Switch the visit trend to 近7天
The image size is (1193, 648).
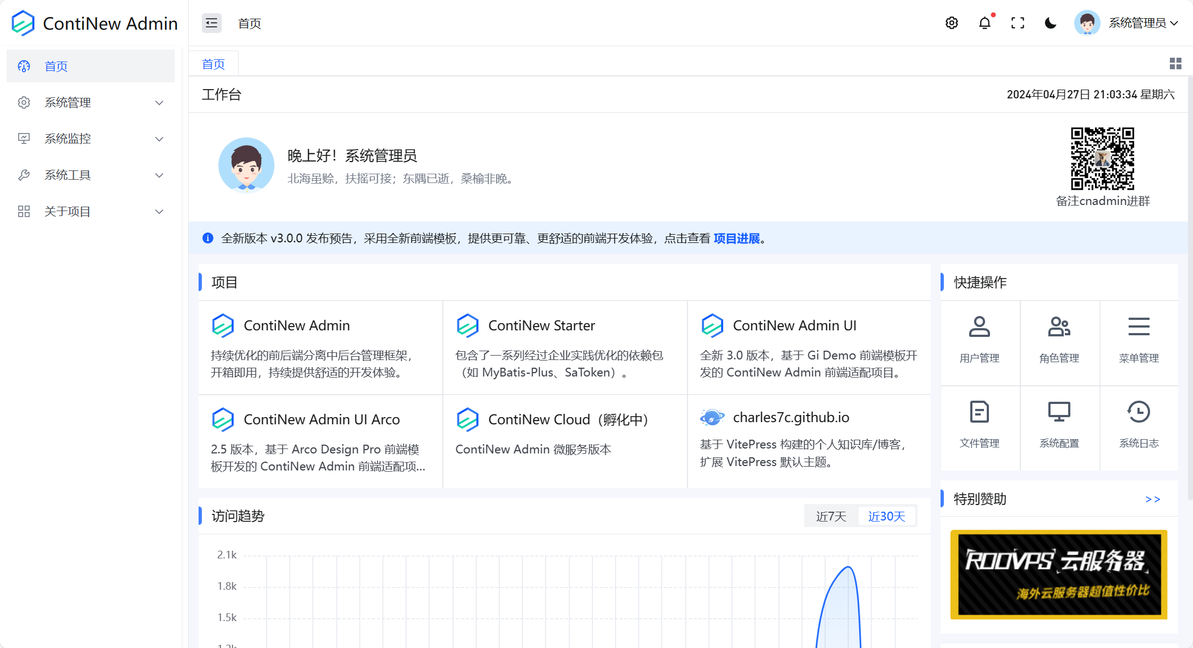click(831, 516)
